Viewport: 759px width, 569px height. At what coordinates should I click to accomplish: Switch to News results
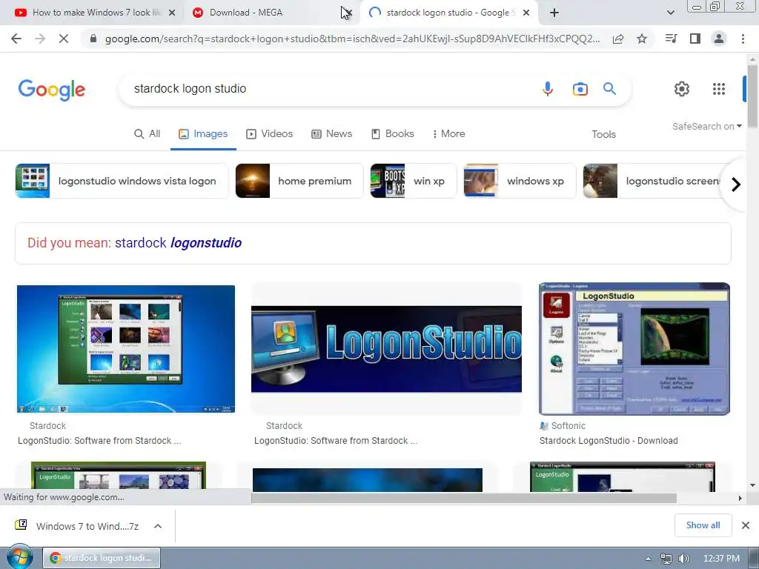pyautogui.click(x=331, y=134)
